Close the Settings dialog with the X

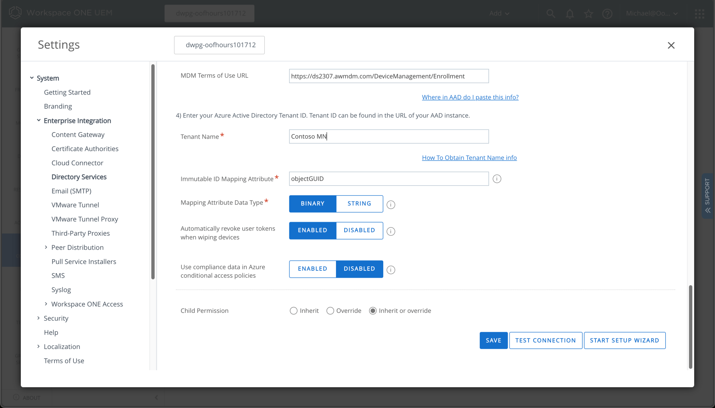pos(671,45)
